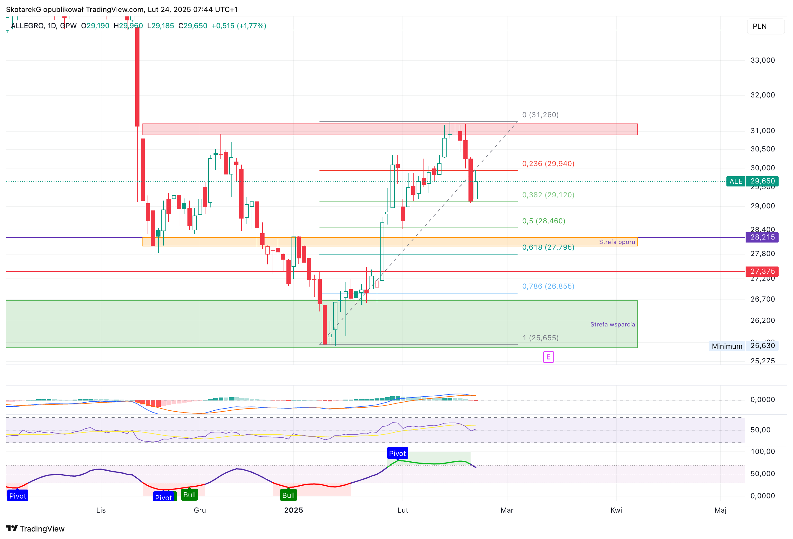Screen dimensions: 793x539
Task: Click the ALE price tag label
Action: 736,181
